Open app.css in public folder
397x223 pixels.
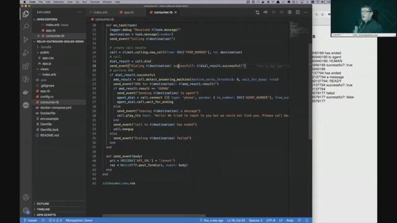tap(48, 58)
